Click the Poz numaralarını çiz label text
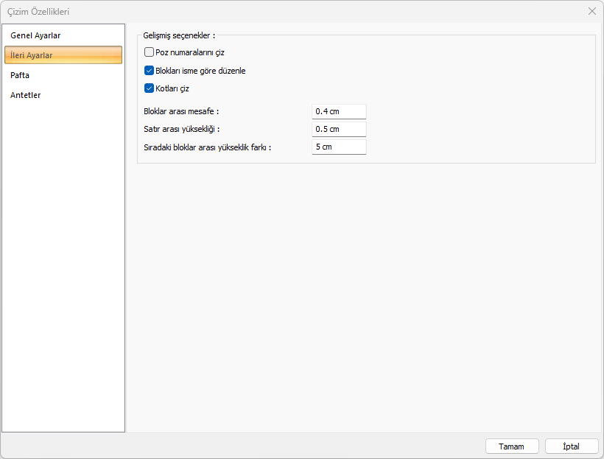Image resolution: width=604 pixels, height=459 pixels. point(190,52)
